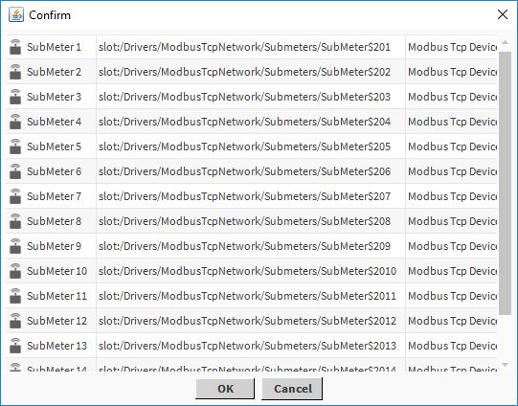518x406 pixels.
Task: Click the device icon beside SubMeter 9
Action: pyautogui.click(x=15, y=246)
